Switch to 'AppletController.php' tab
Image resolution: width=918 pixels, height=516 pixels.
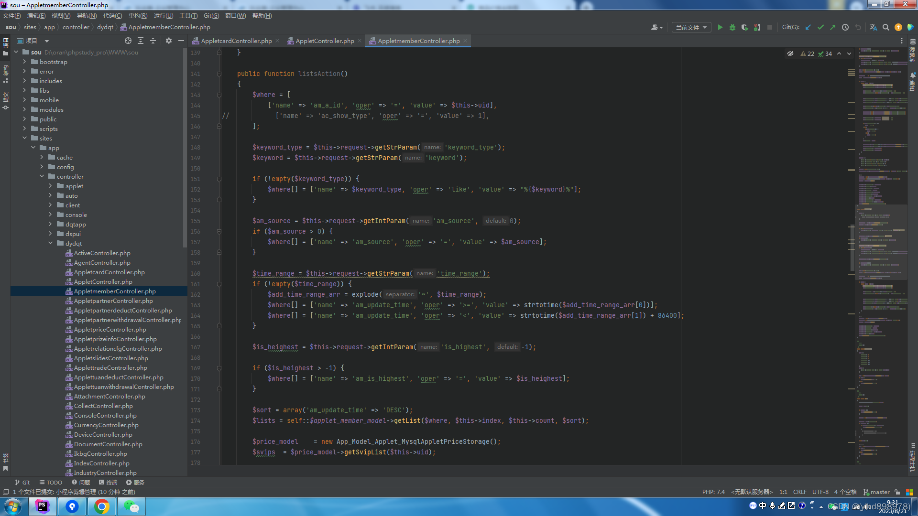pos(323,41)
